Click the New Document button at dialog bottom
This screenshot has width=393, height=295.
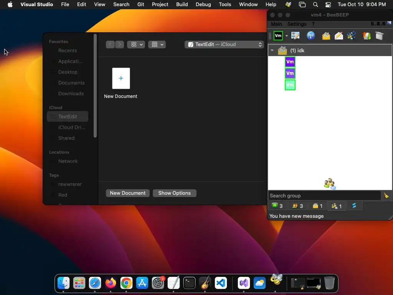(127, 193)
